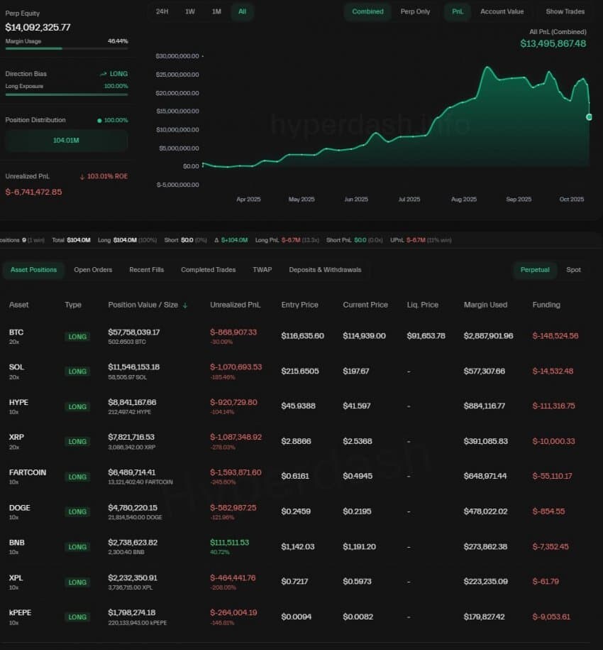Click the red down arrow beside 103.01% ROE
This screenshot has width=603, height=650.
[82, 176]
